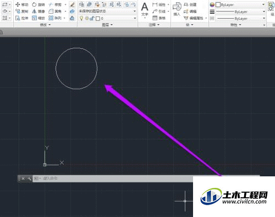
Task: Select the Table (表格) tool
Action: pyautogui.click(x=159, y=18)
